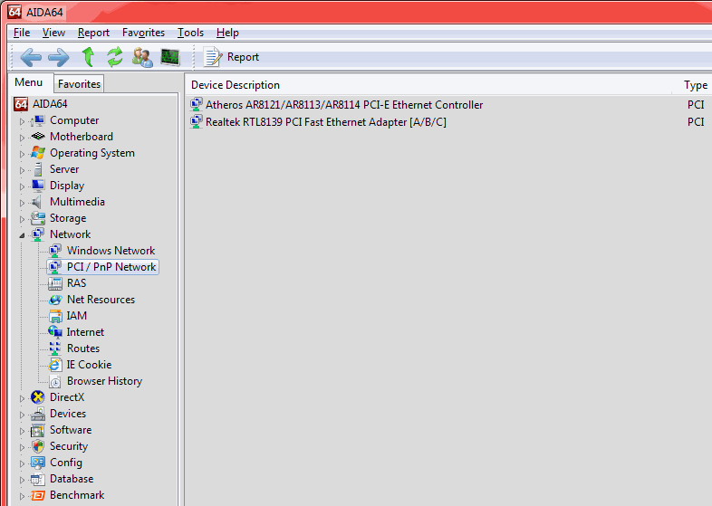Image resolution: width=712 pixels, height=506 pixels.
Task: Open the File menu
Action: coord(22,33)
